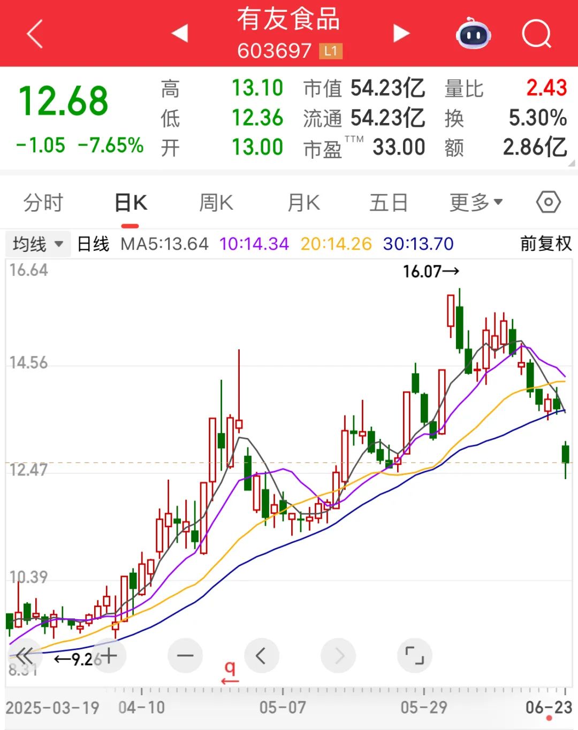Tap the open price 13.00
This screenshot has height=730, width=578.
pyautogui.click(x=257, y=147)
